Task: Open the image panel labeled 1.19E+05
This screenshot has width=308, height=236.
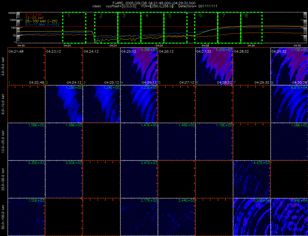Action: coord(214,141)
